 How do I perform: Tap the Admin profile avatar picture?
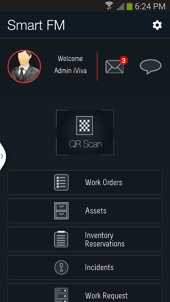[24, 66]
